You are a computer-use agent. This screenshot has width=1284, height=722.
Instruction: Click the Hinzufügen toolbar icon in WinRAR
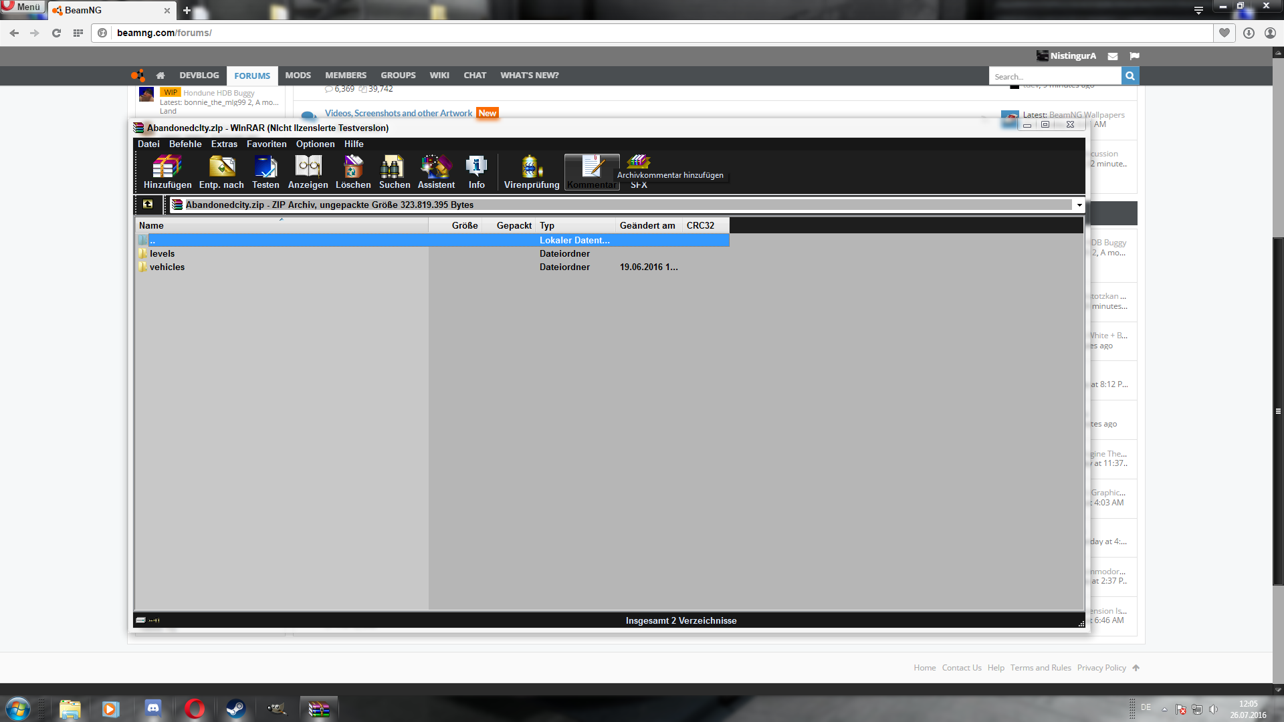(167, 172)
